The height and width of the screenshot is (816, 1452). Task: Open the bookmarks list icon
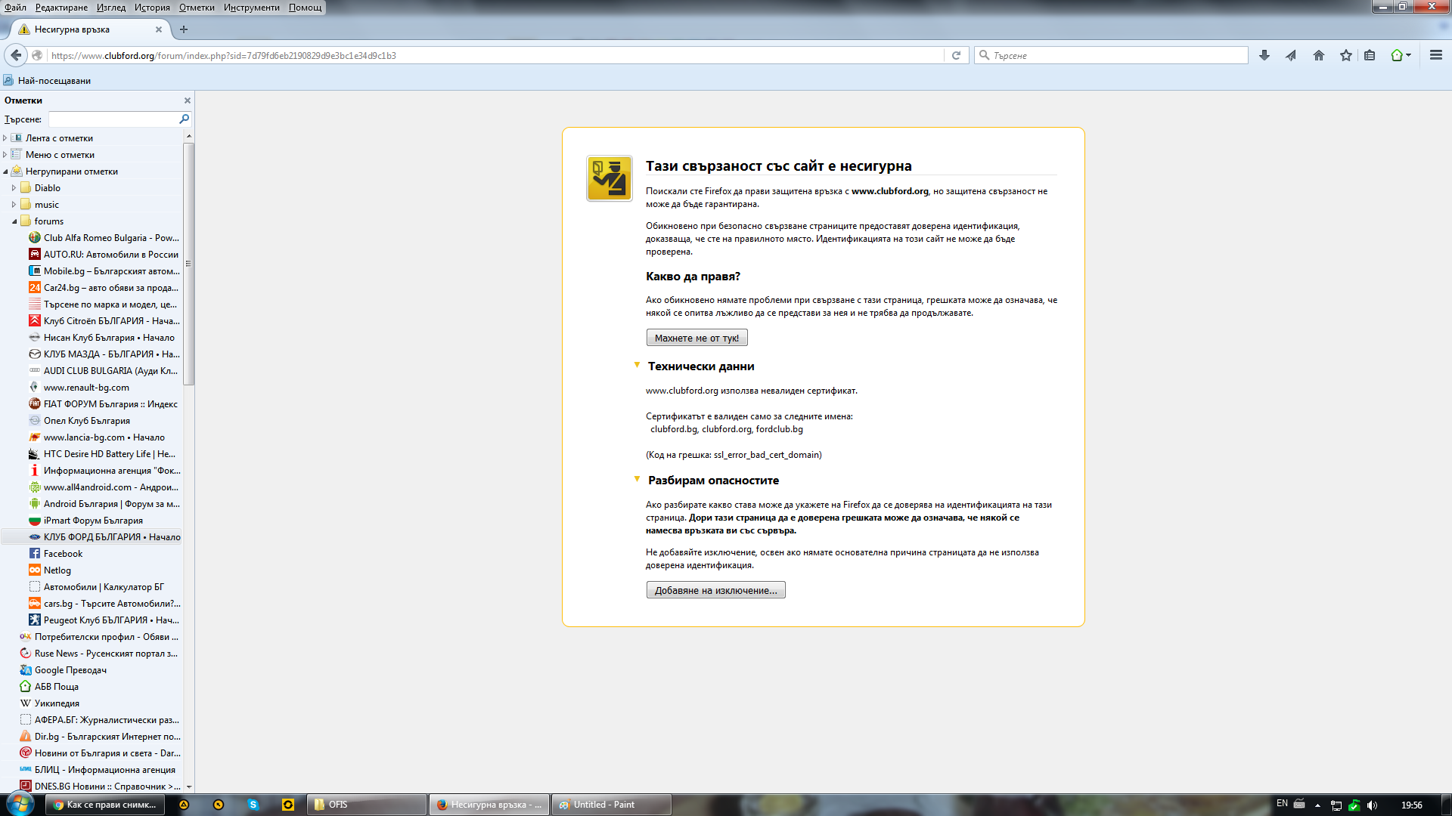pyautogui.click(x=1370, y=55)
